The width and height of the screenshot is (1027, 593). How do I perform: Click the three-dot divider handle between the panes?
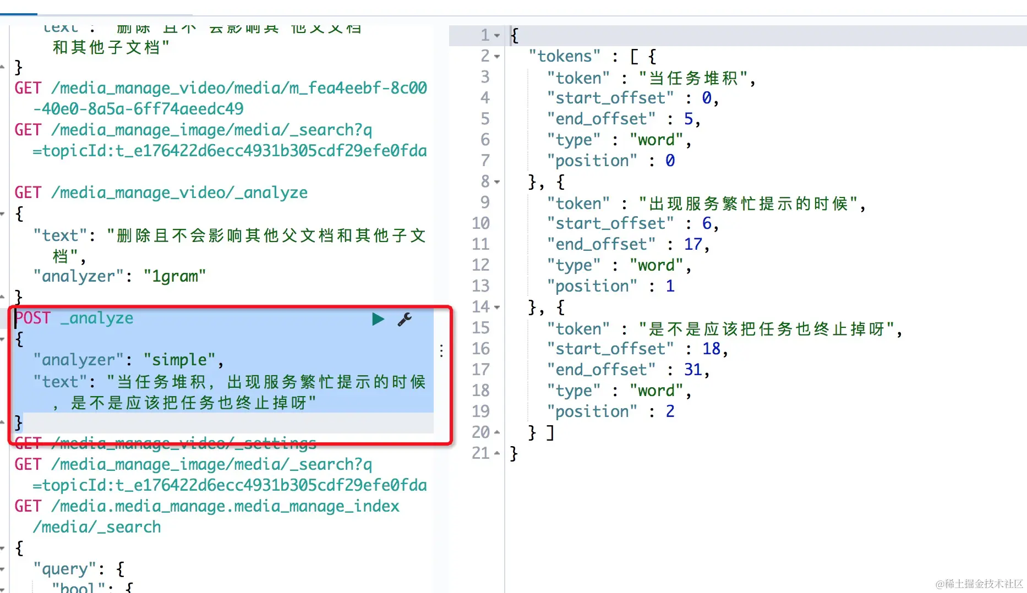click(x=441, y=351)
